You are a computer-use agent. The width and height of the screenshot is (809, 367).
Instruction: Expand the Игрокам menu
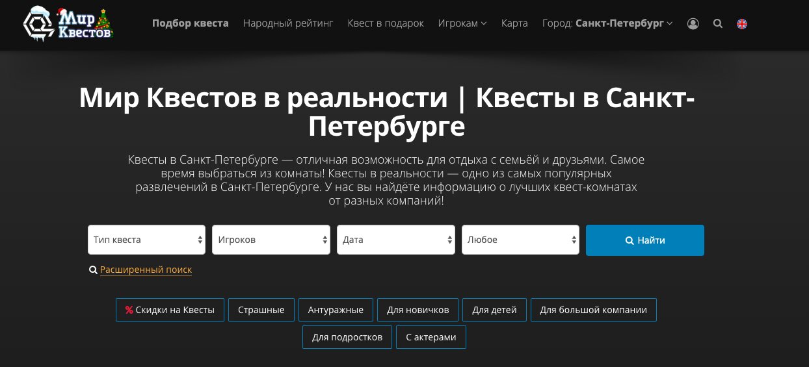(462, 23)
